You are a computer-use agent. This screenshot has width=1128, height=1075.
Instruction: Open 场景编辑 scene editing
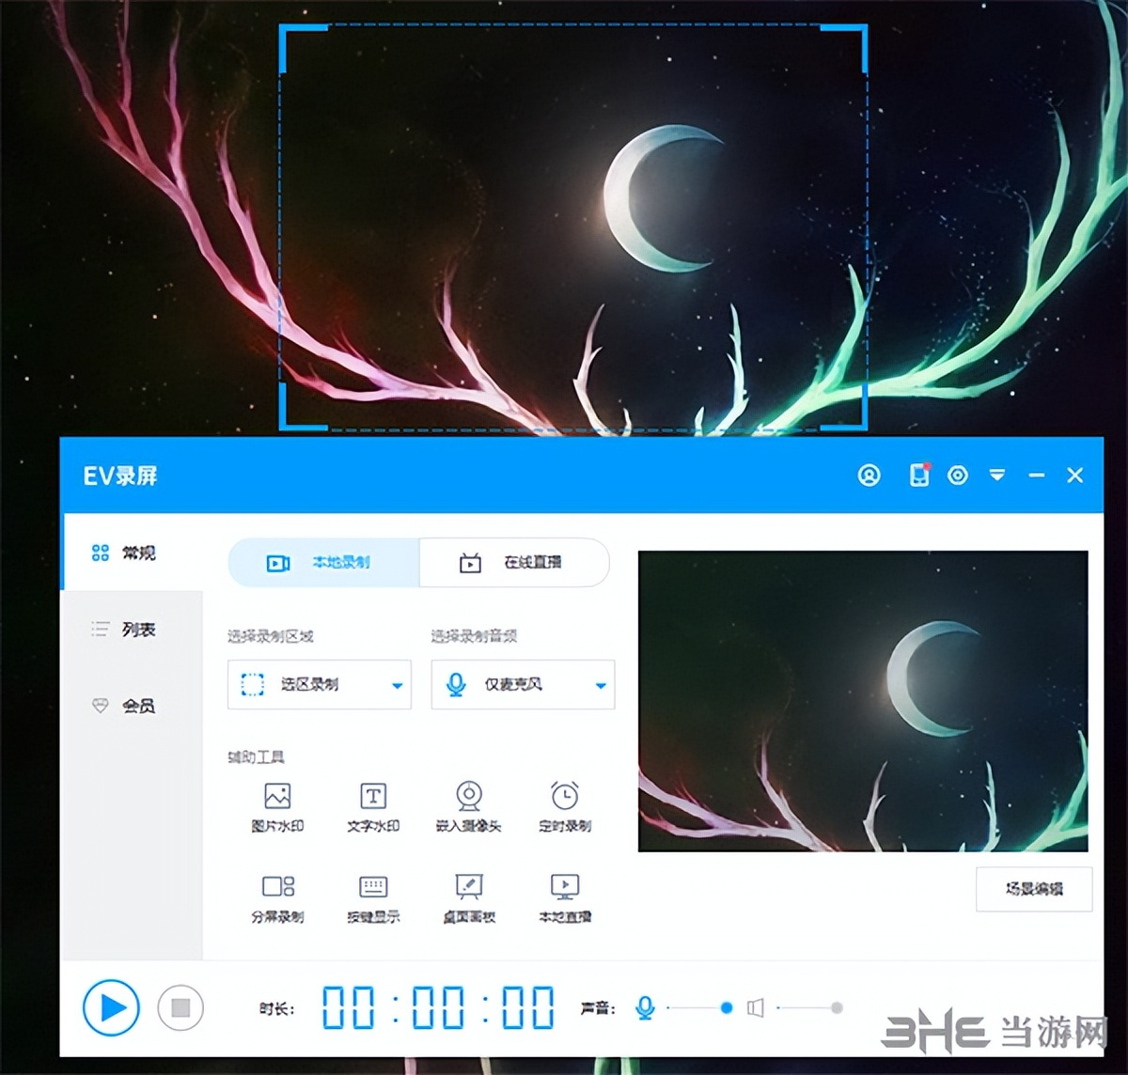pyautogui.click(x=1033, y=890)
